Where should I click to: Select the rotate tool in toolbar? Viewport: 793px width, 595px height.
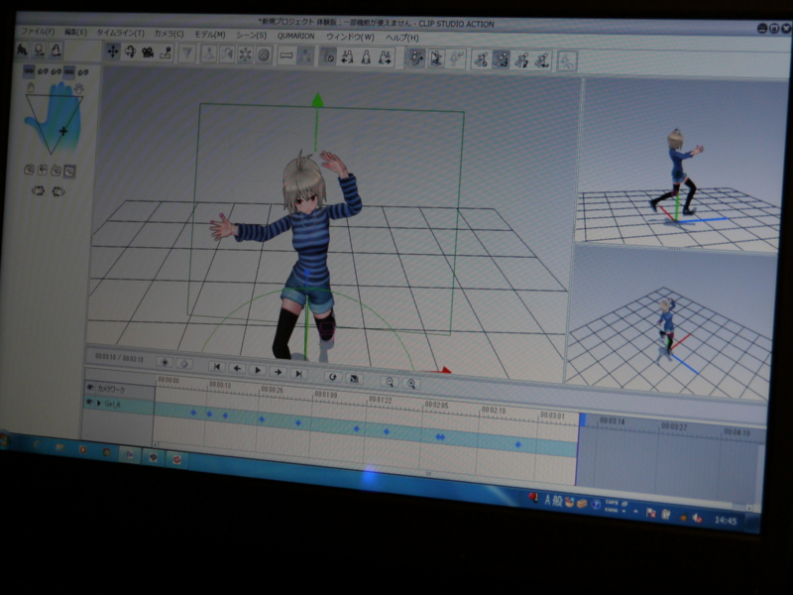[x=130, y=53]
